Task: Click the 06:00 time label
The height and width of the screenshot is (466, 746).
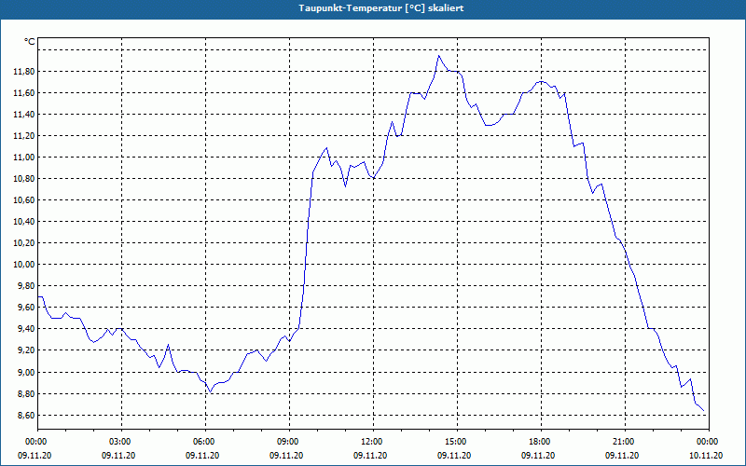Action: 205,442
